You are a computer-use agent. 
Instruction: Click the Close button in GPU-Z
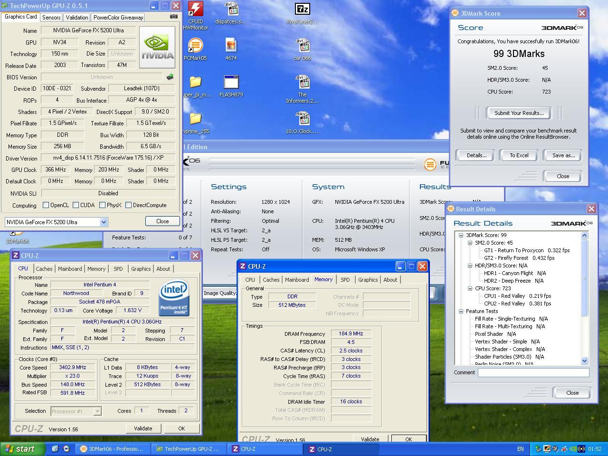162,221
